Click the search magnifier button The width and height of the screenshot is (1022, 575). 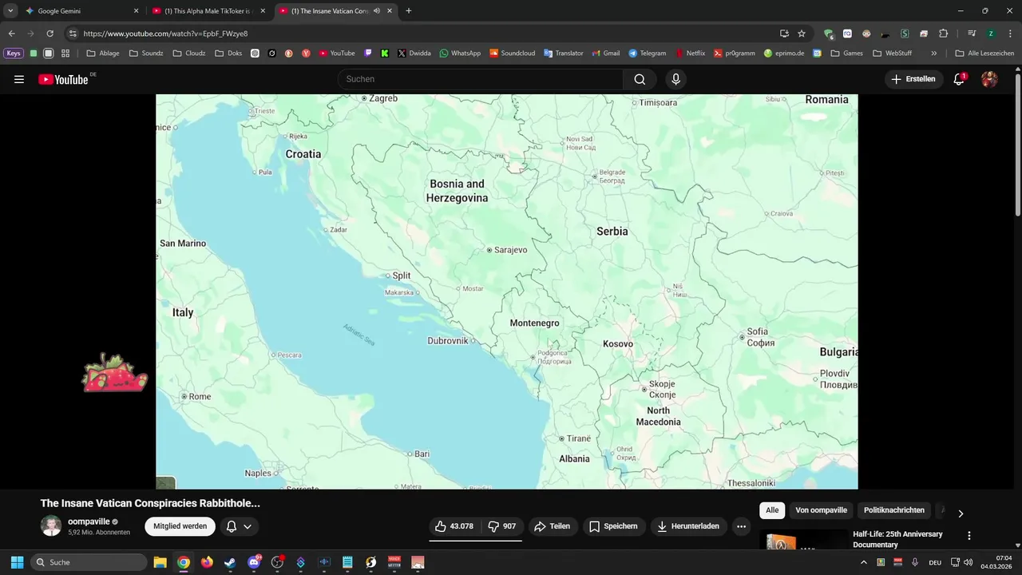coord(640,79)
